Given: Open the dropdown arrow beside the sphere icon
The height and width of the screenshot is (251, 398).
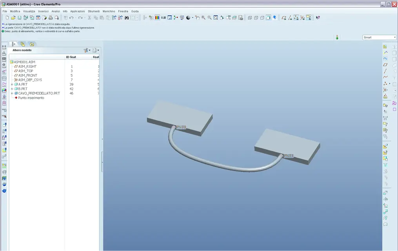Looking at the screenshot, I should coord(193,18).
